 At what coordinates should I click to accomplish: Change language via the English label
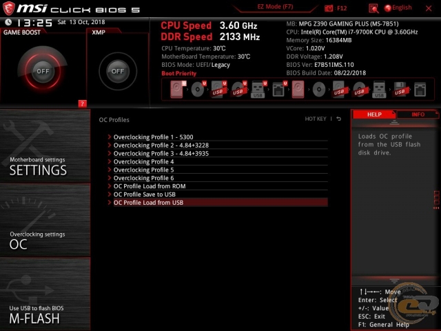402,8
